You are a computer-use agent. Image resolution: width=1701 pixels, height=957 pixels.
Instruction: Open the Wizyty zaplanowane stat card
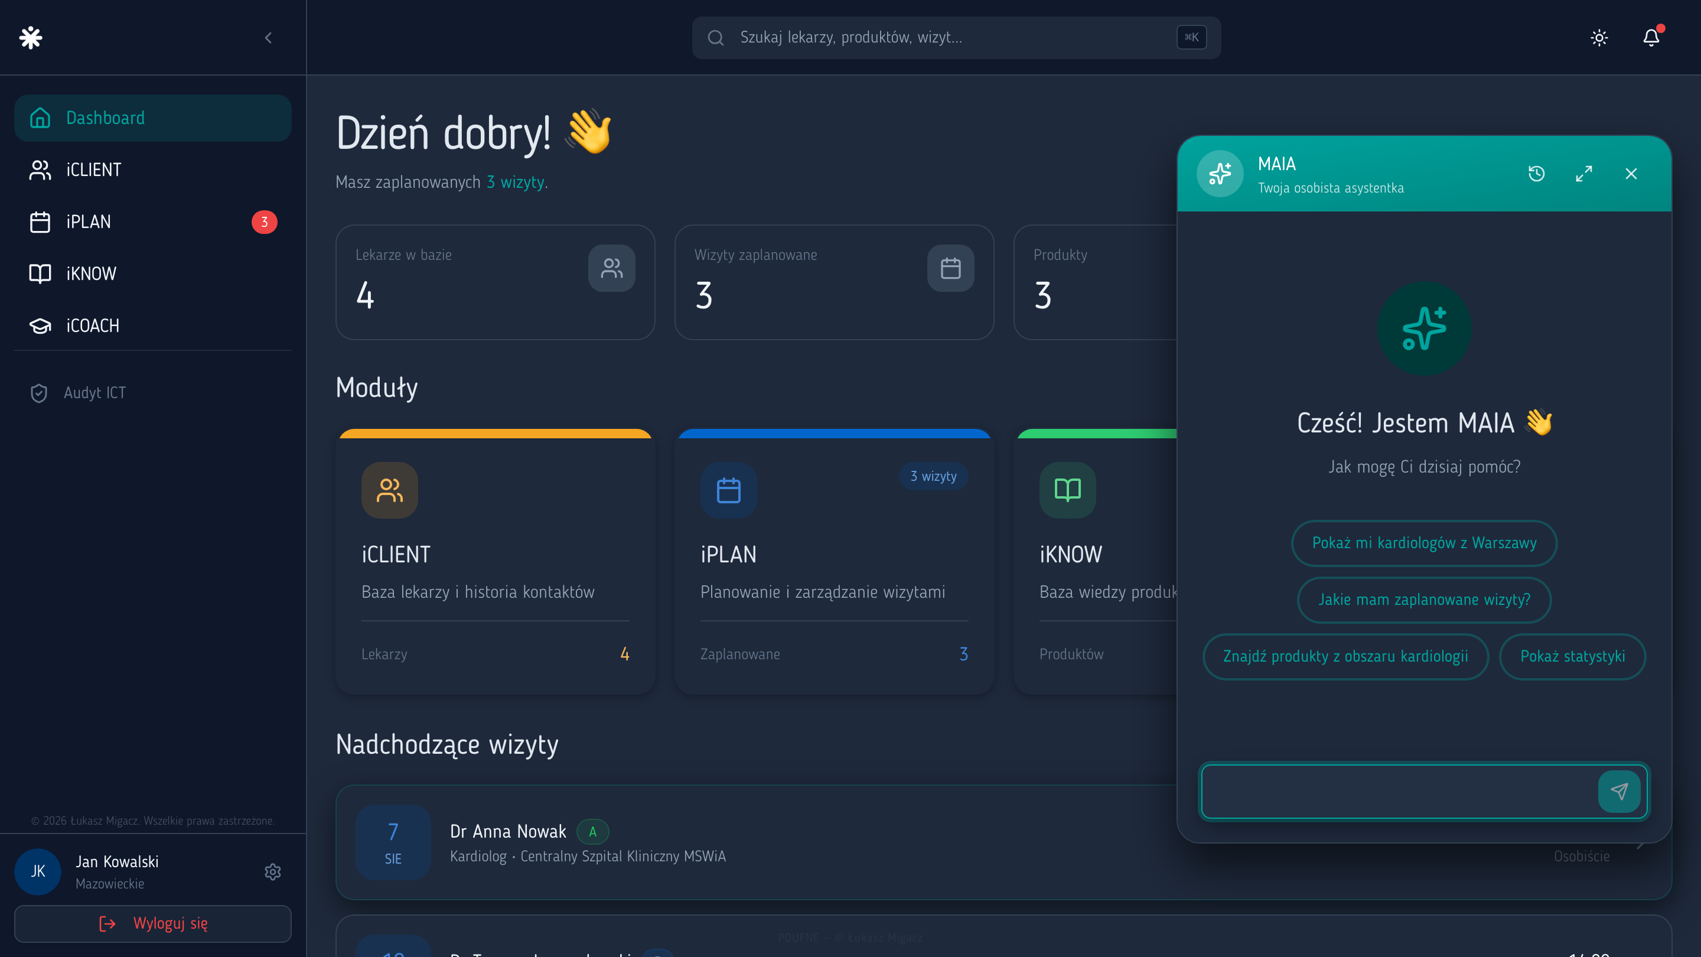(x=834, y=283)
